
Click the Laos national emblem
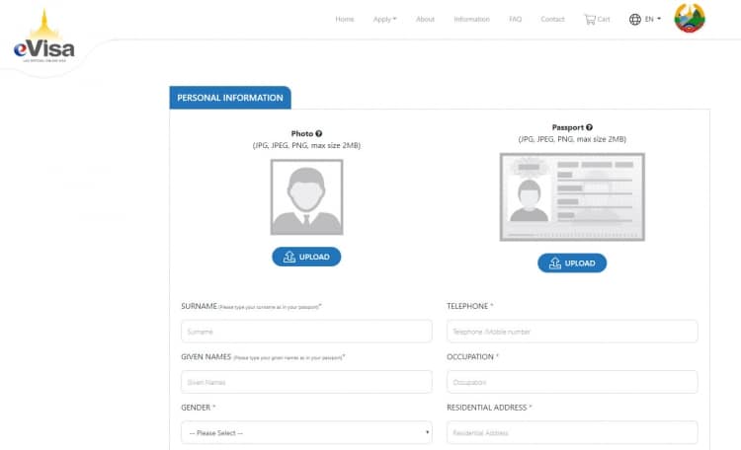690,18
